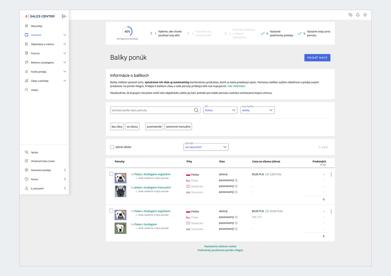The width and height of the screenshot is (391, 276).
Task: Select checkbox of bundle with buldogiem francuskim
Action: [x=111, y=174]
